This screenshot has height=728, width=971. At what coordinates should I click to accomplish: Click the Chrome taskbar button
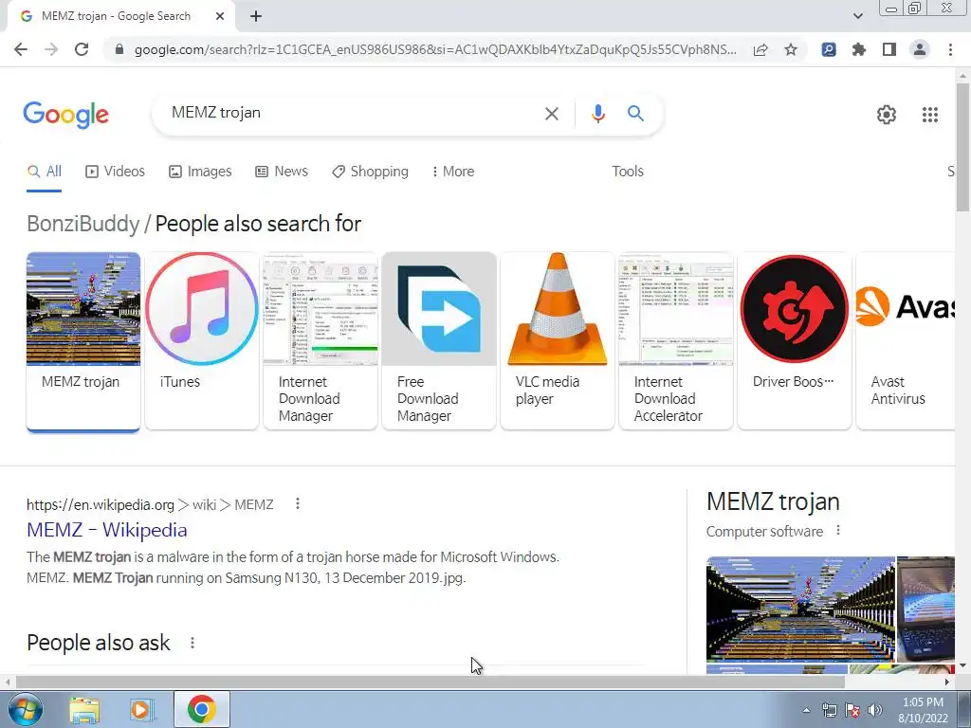[201, 709]
